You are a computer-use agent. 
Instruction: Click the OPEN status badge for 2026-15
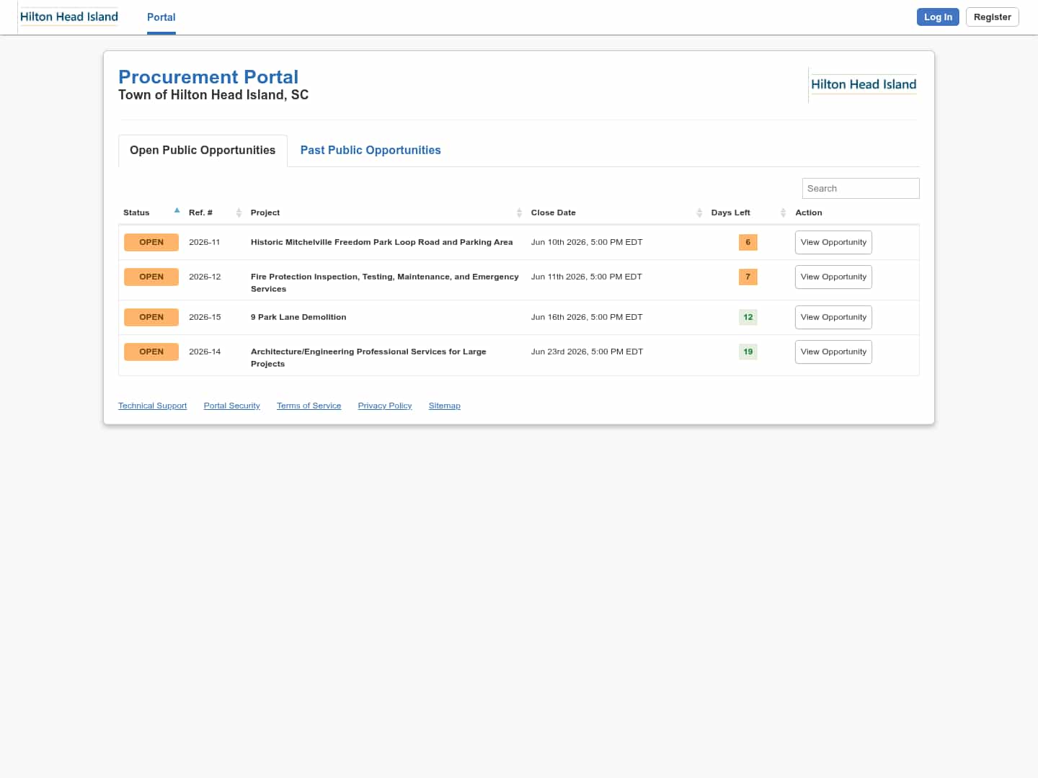tap(151, 317)
